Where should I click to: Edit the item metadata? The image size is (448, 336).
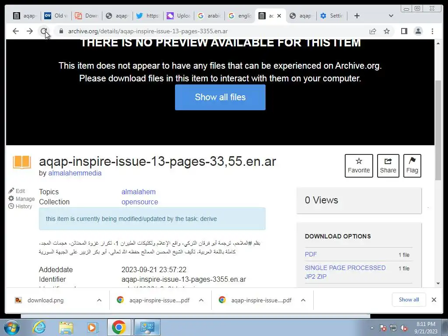pos(17,191)
